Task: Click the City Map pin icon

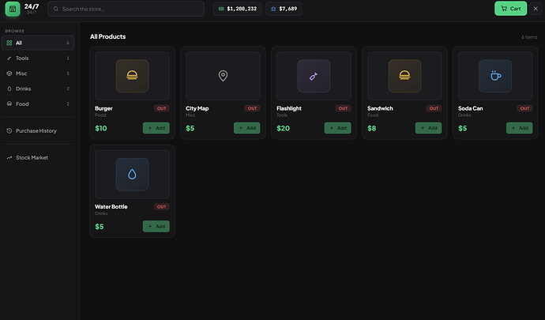Action: click(x=223, y=76)
